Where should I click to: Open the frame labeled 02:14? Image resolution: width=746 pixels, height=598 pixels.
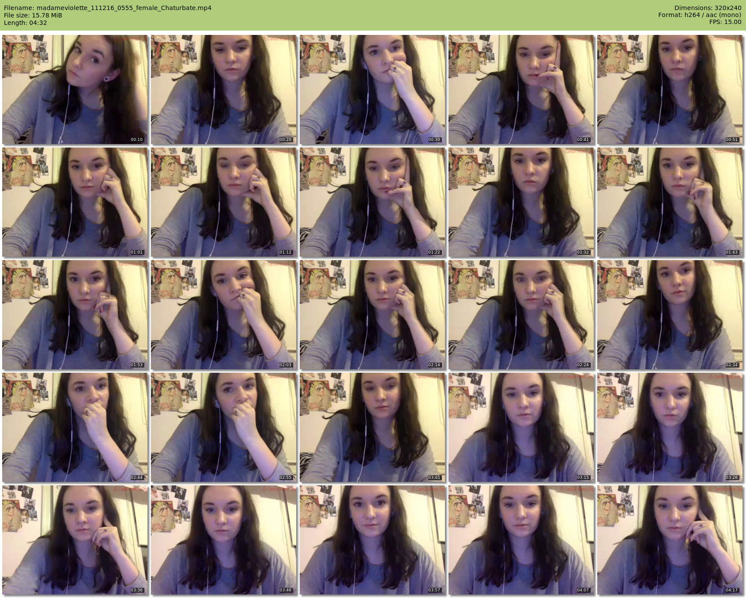click(373, 315)
